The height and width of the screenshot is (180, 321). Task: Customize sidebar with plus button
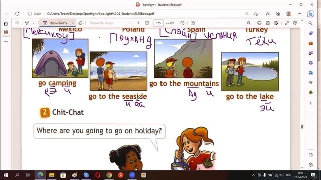click(x=311, y=103)
